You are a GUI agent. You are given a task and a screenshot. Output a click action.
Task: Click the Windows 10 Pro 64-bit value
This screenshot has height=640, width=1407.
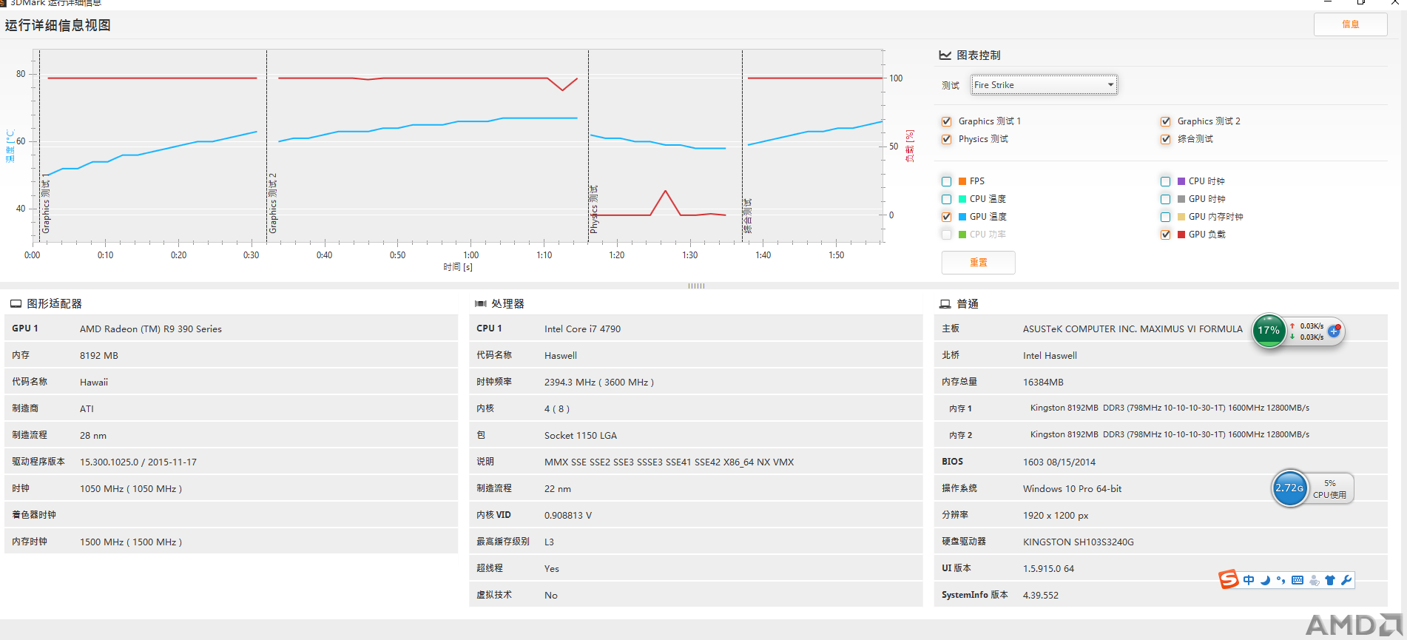(x=1072, y=489)
